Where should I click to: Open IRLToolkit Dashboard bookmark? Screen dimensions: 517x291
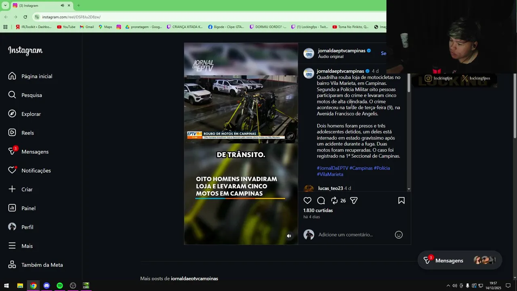[34, 27]
